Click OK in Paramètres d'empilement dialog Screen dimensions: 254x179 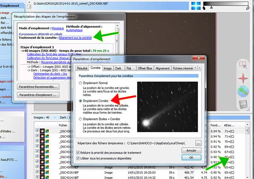point(191,158)
